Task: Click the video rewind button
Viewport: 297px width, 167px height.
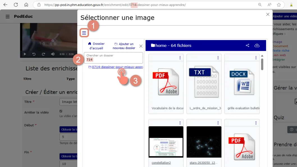Action: click(x=34, y=54)
